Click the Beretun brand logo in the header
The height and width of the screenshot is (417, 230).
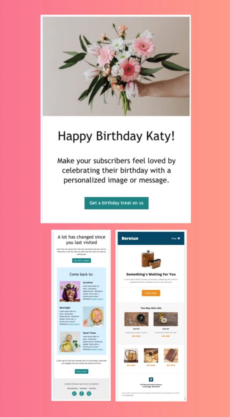pyautogui.click(x=130, y=238)
